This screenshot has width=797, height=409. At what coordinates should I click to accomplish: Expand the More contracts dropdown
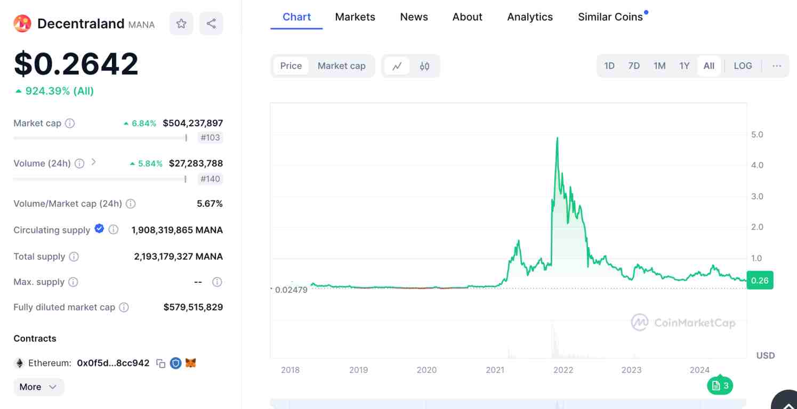pos(38,387)
